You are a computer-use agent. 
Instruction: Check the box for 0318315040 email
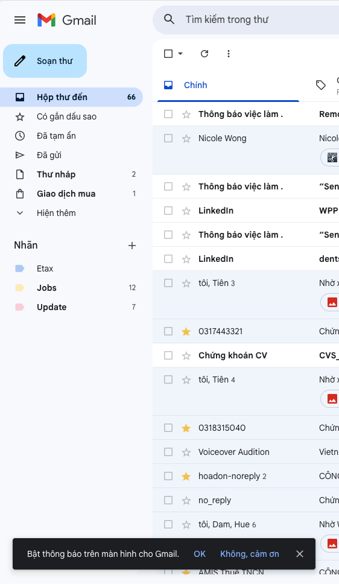pyautogui.click(x=168, y=428)
